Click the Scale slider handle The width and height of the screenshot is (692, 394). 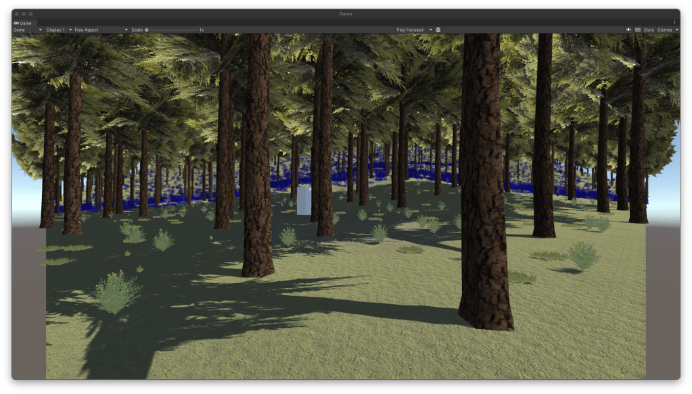[x=147, y=30]
